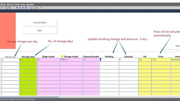This screenshot has width=180, height=101.
Task: Click the Stage locator column header
Action: coord(48,57)
